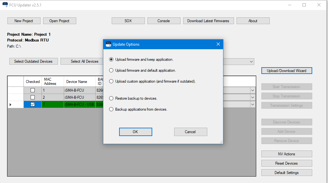Click the FCU Updater app icon in title bar
Screen dimensions: 328x183
[x=5, y=5]
